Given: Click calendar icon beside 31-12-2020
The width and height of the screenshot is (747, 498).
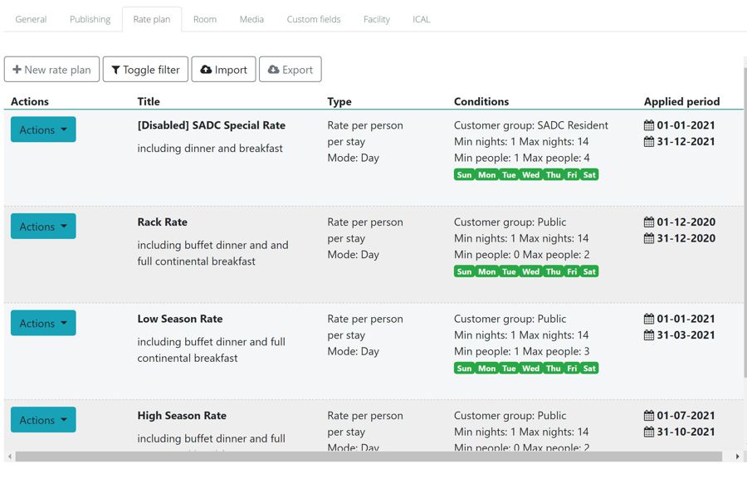Looking at the screenshot, I should tap(649, 238).
